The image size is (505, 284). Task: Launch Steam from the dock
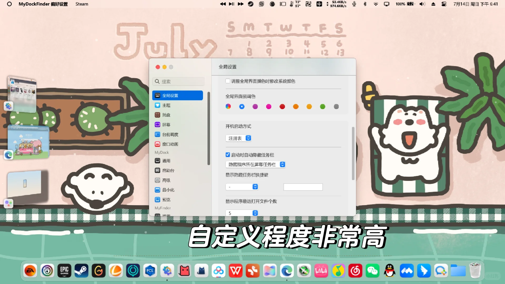click(x=82, y=271)
